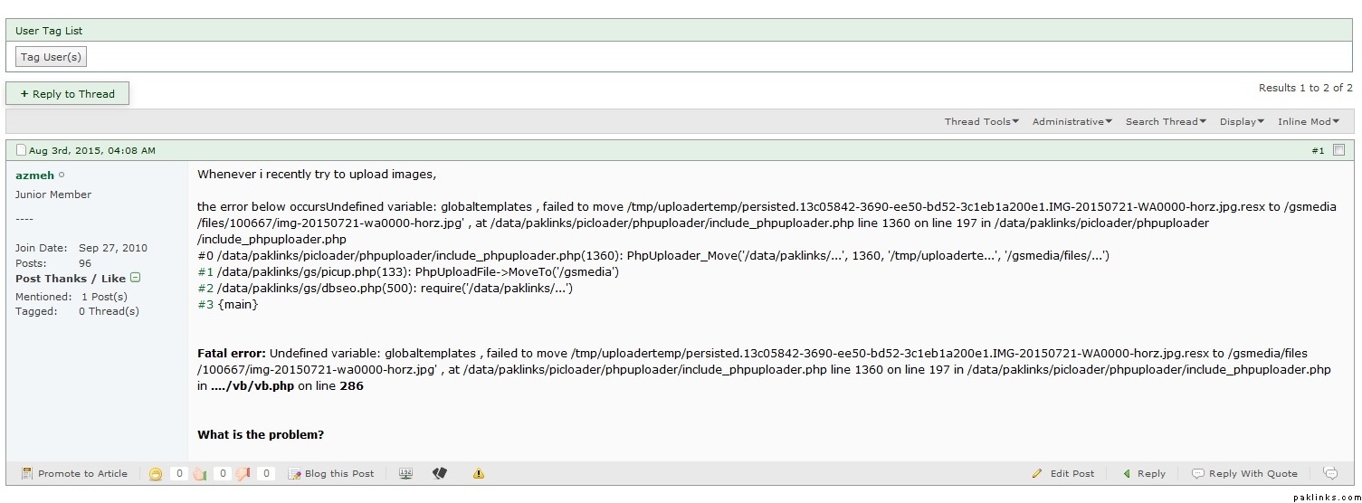
Task: Click the IP address monitor icon
Action: tap(405, 473)
